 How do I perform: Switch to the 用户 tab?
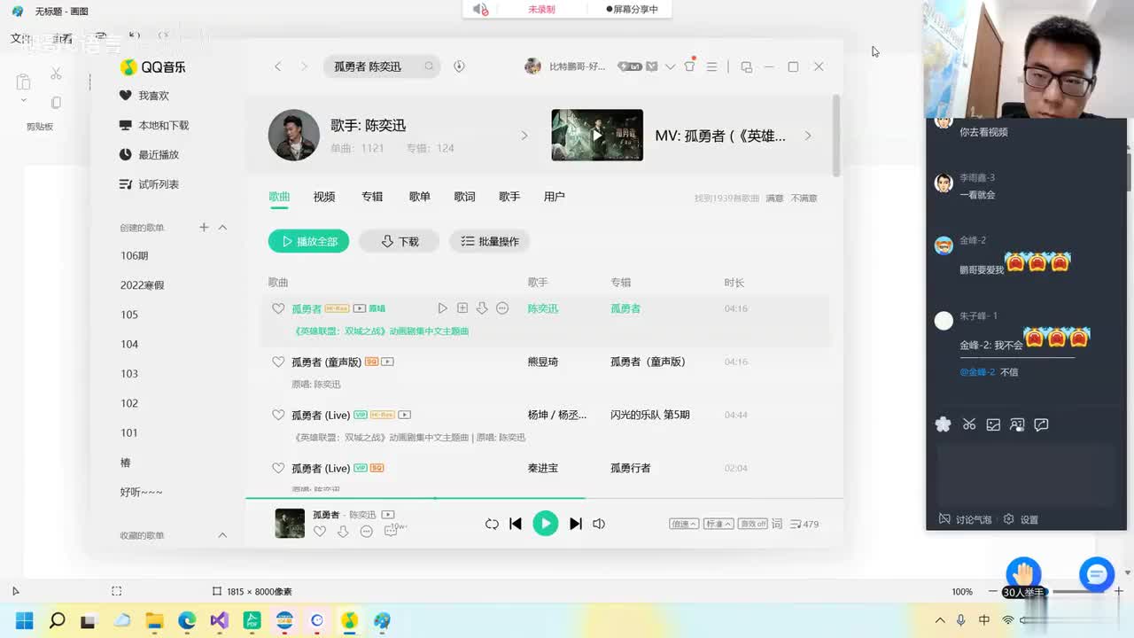click(x=555, y=197)
